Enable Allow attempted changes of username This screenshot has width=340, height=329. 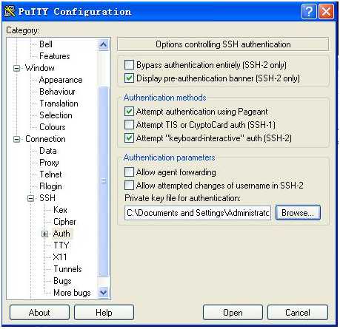point(129,185)
